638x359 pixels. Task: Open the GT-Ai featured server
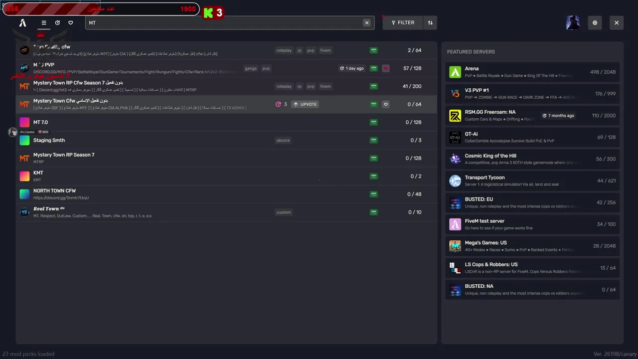[x=532, y=137]
